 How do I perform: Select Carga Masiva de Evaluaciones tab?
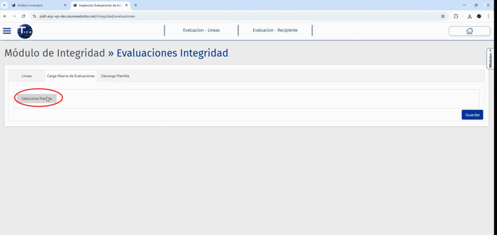pos(71,76)
